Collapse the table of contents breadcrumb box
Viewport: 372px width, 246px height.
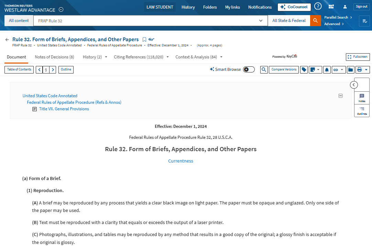click(x=340, y=96)
